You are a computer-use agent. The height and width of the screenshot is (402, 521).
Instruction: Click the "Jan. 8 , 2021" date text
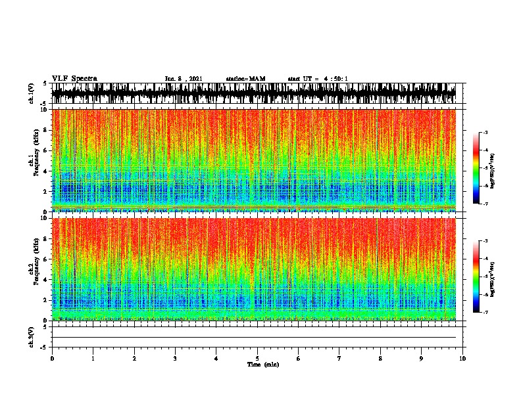[x=184, y=79]
